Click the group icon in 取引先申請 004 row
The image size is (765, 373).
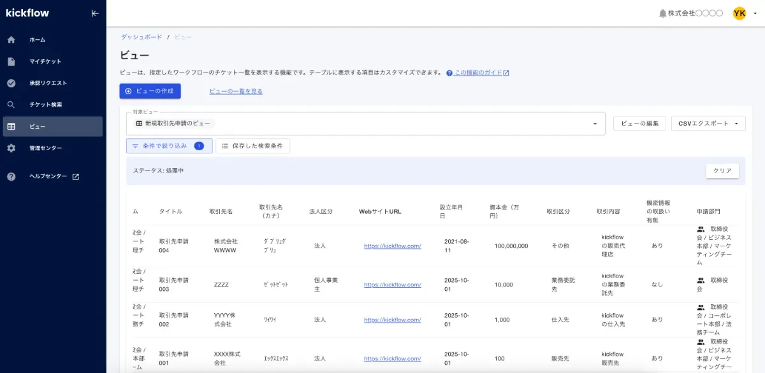click(x=701, y=229)
